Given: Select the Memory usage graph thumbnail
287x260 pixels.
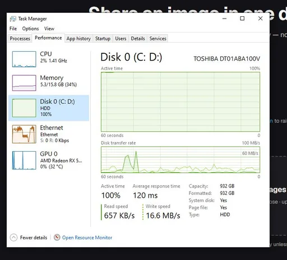Looking at the screenshot, I should pyautogui.click(x=24, y=83).
